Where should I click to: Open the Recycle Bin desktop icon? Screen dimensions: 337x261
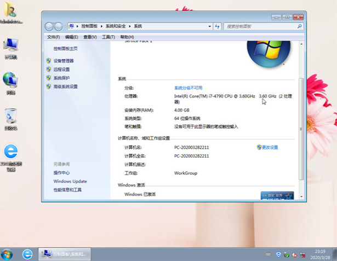point(11,119)
